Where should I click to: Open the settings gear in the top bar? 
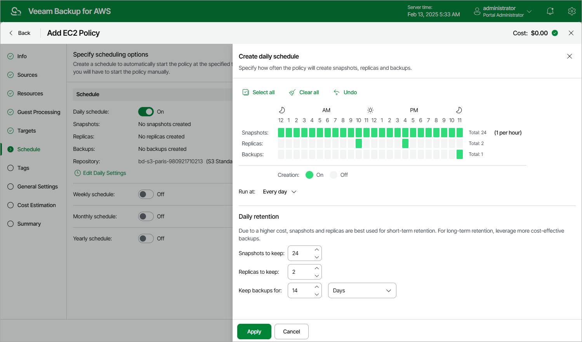click(572, 11)
